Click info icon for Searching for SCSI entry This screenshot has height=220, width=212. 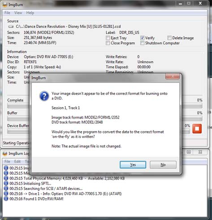tap(6, 189)
